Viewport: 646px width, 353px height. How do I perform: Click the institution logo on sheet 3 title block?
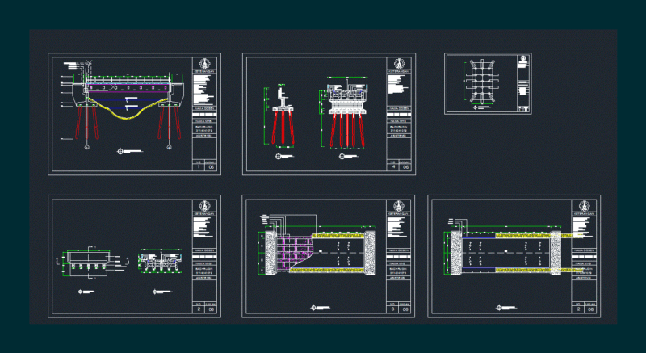pos(398,205)
